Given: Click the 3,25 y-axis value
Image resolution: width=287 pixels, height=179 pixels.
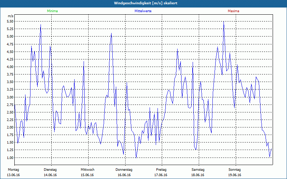Looking at the screenshot, I should click(x=10, y=89).
